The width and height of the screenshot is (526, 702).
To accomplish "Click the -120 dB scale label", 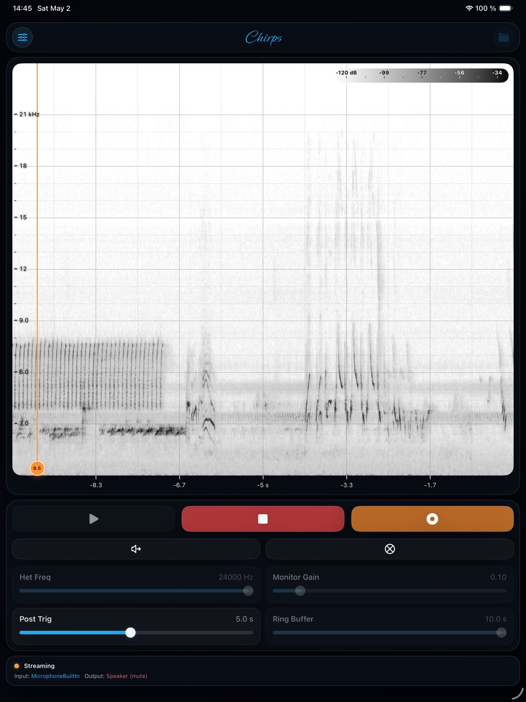I will pyautogui.click(x=346, y=73).
